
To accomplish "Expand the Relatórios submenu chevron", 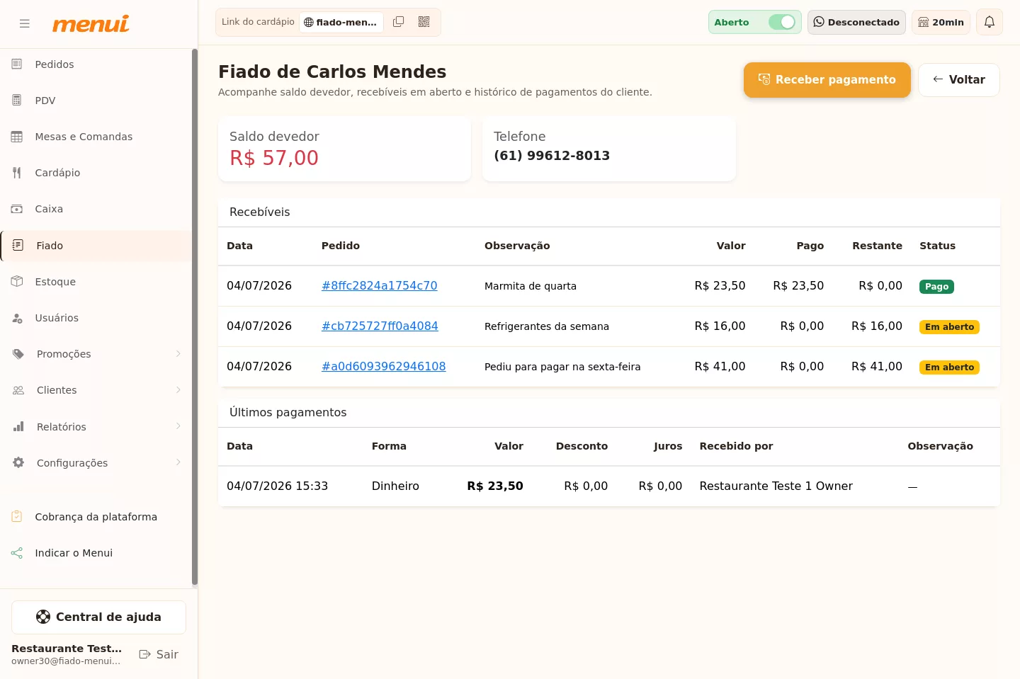I will click(x=178, y=426).
